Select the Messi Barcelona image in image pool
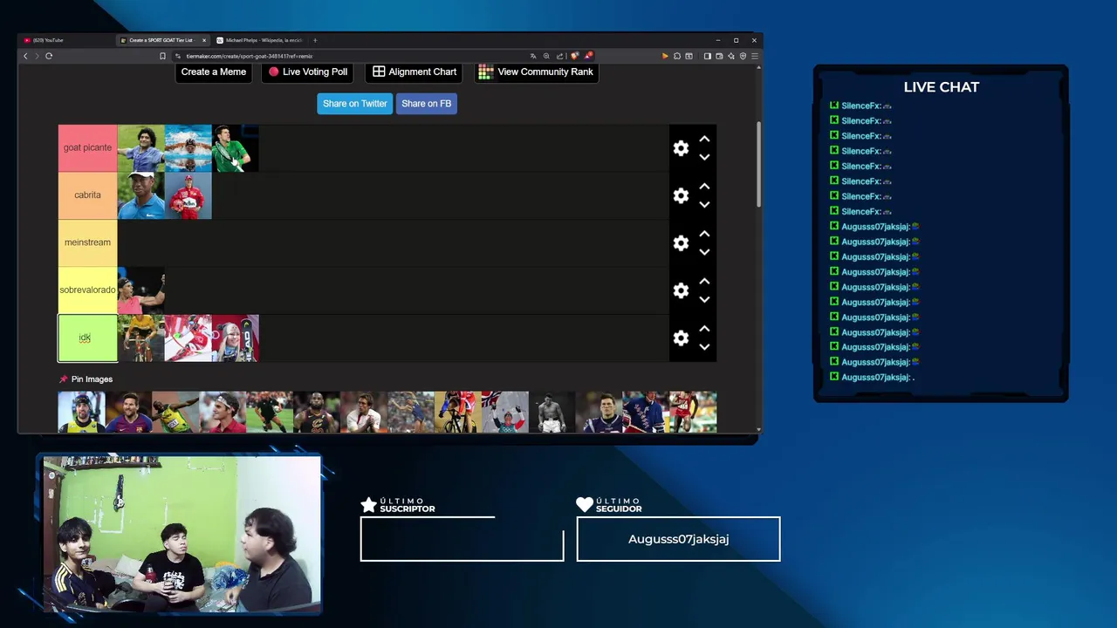1117x628 pixels. tap(128, 412)
